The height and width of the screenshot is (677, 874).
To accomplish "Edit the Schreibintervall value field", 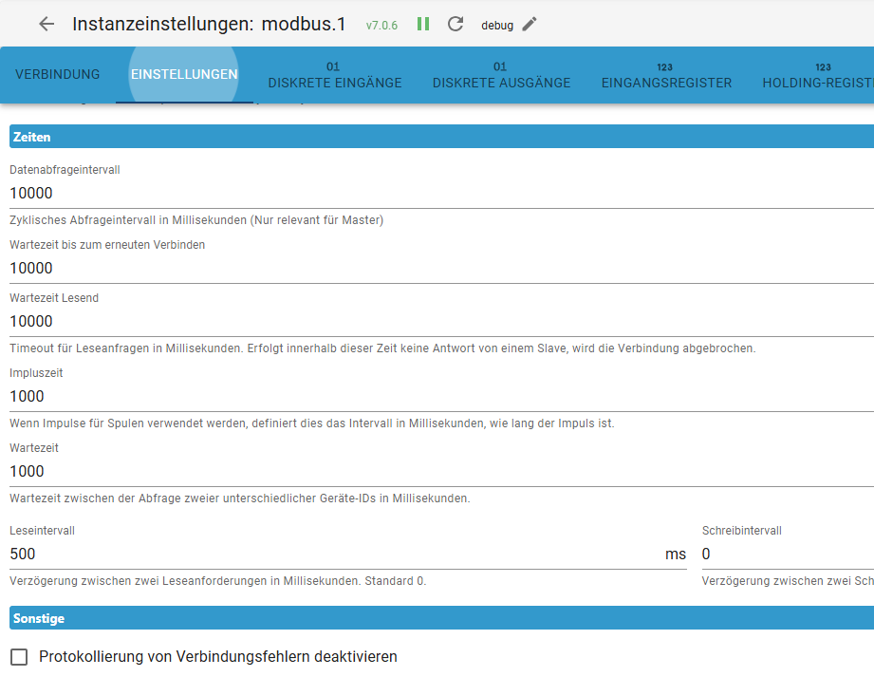I will click(788, 555).
